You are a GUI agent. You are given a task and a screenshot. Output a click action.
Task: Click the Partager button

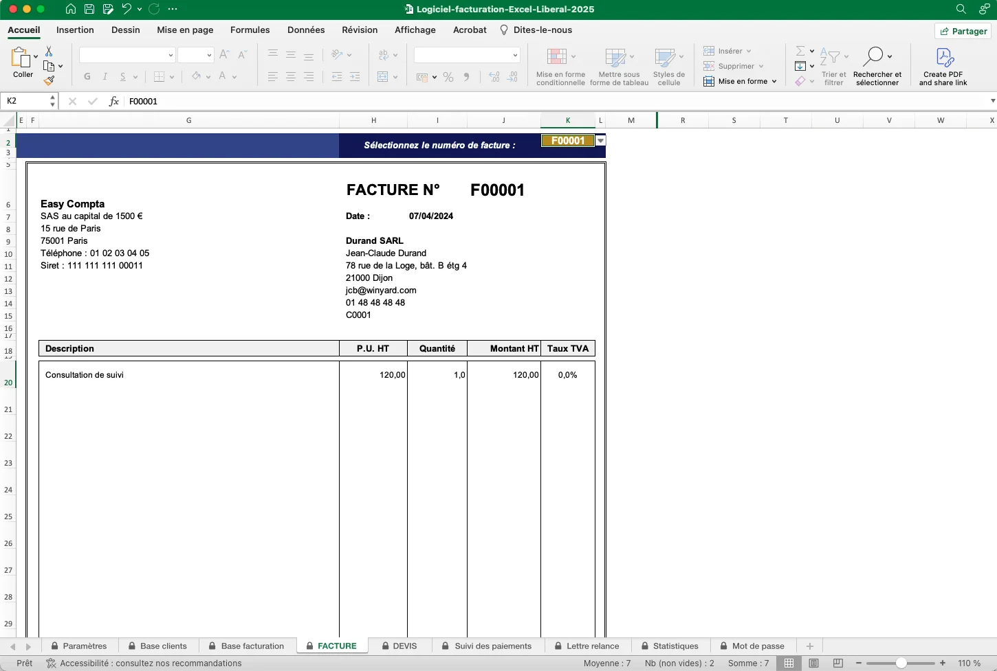963,31
